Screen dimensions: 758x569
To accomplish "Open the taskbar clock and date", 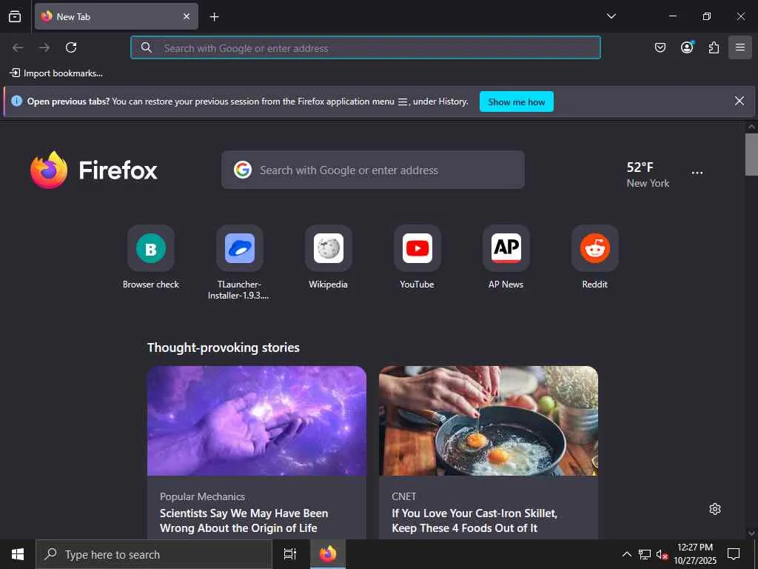I will tap(695, 554).
